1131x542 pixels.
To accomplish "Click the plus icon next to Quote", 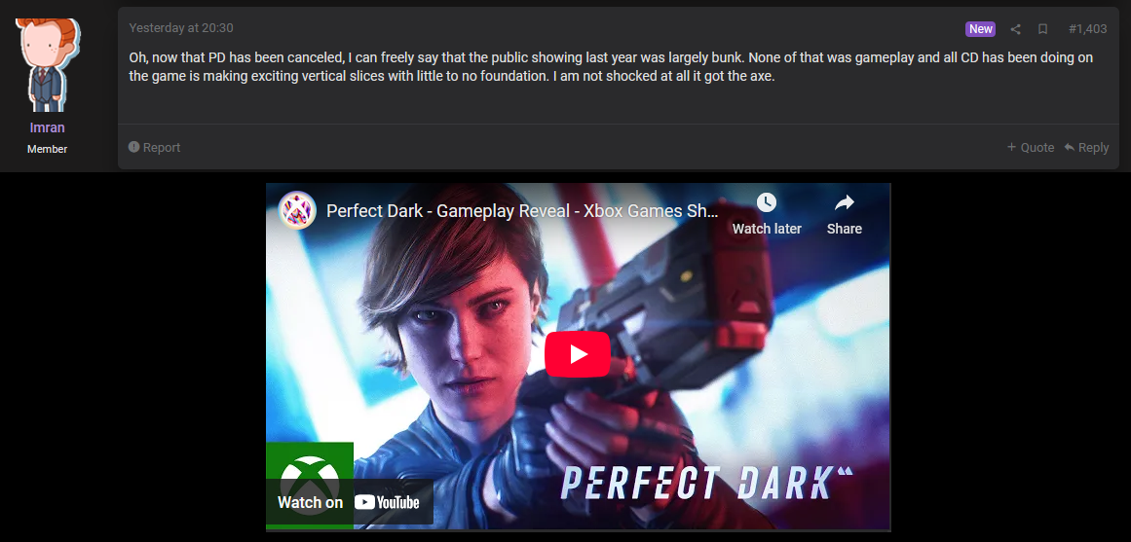I will pyautogui.click(x=1011, y=147).
